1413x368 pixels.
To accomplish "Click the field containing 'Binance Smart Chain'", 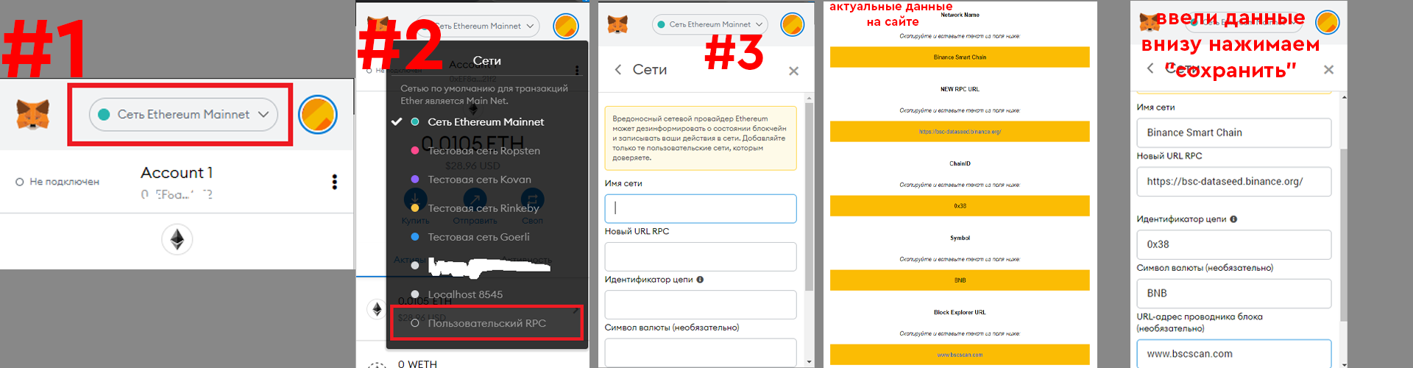I will (1234, 132).
